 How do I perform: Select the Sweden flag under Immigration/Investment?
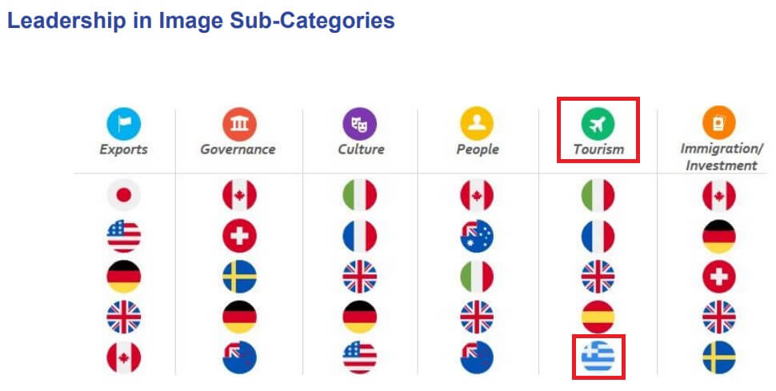tap(718, 357)
